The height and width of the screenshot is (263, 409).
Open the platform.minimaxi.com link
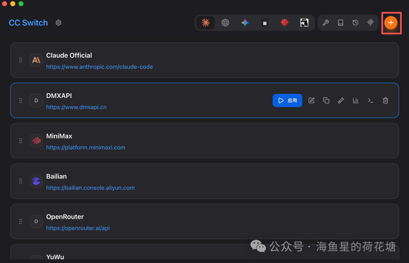coord(86,148)
